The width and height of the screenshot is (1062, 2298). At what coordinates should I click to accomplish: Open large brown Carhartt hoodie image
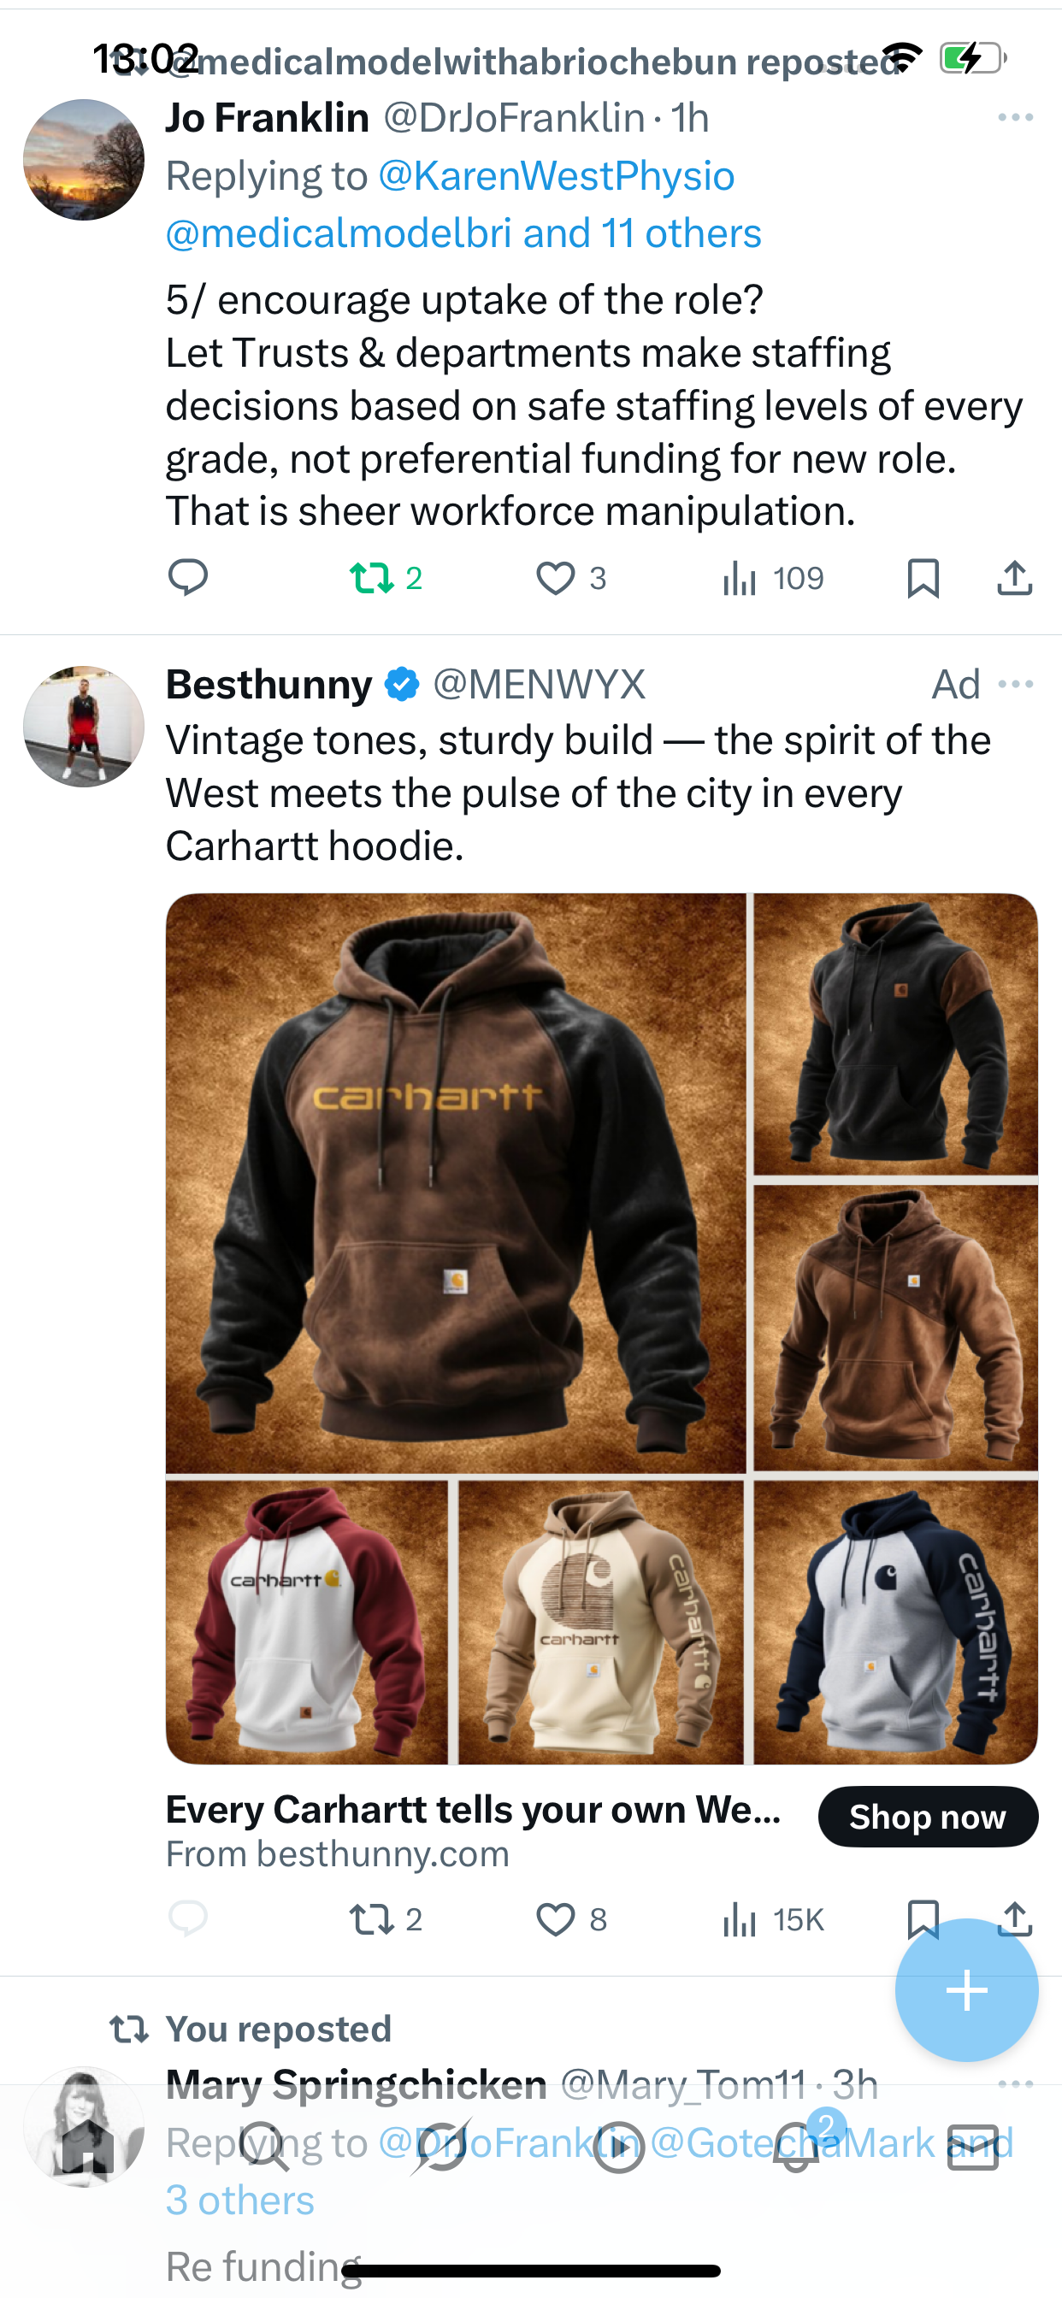point(455,1183)
